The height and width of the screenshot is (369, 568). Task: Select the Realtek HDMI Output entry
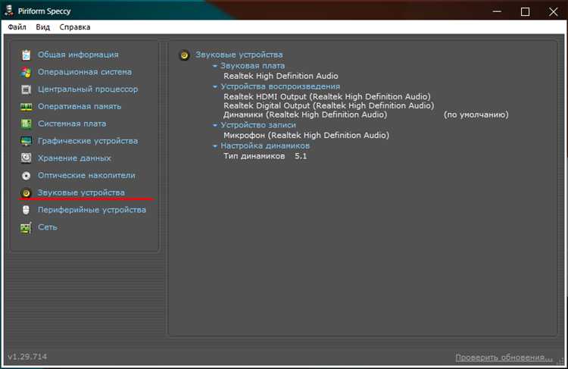pos(327,97)
